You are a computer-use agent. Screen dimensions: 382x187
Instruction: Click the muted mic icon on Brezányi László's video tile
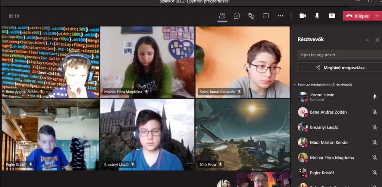133,164
